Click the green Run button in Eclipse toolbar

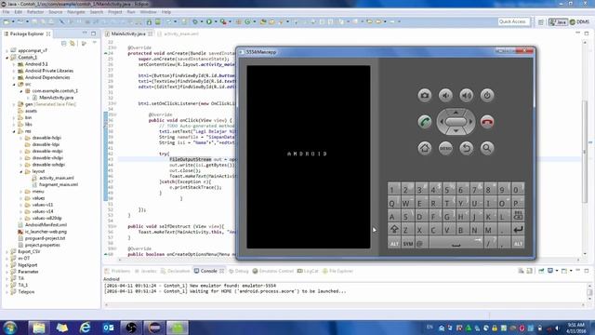point(209,22)
